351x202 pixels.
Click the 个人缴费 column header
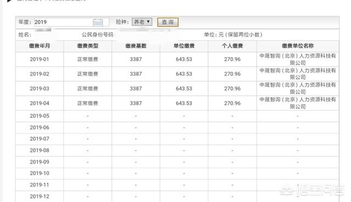coord(233,46)
